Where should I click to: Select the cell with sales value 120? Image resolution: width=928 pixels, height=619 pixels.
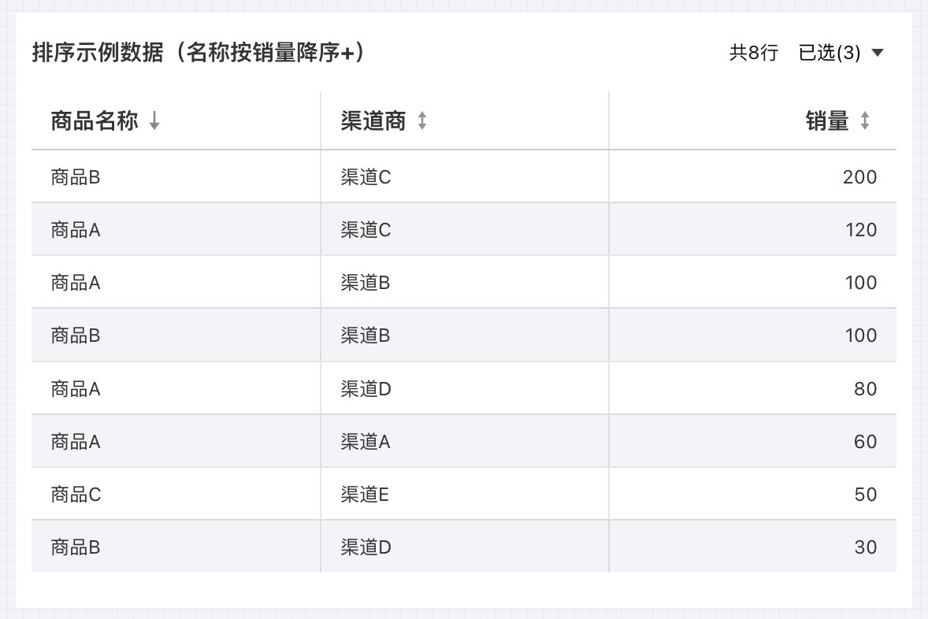click(x=860, y=230)
